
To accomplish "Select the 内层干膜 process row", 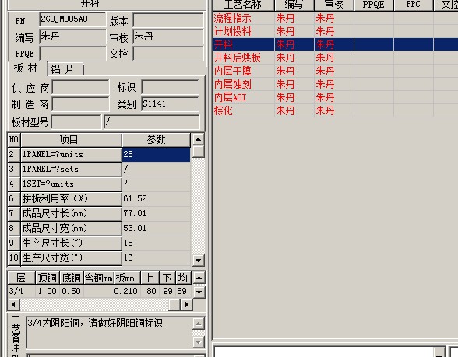I will coord(335,71).
